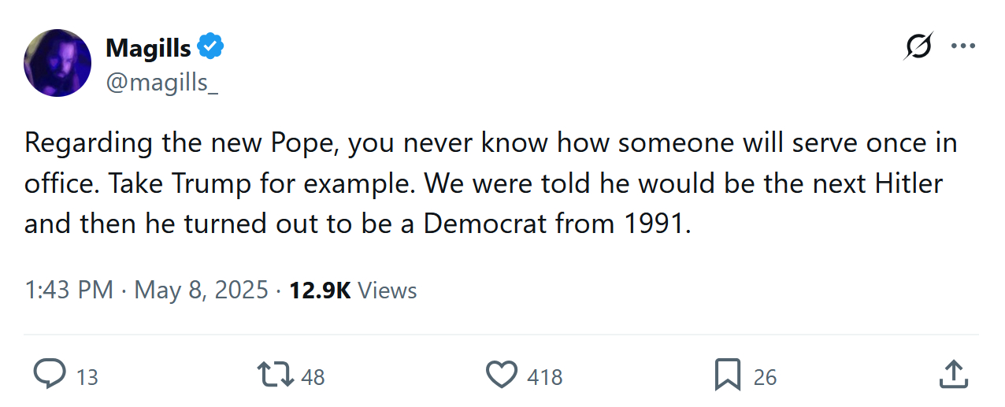Open the Magills profile via display name
1005x407 pixels.
tap(148, 48)
